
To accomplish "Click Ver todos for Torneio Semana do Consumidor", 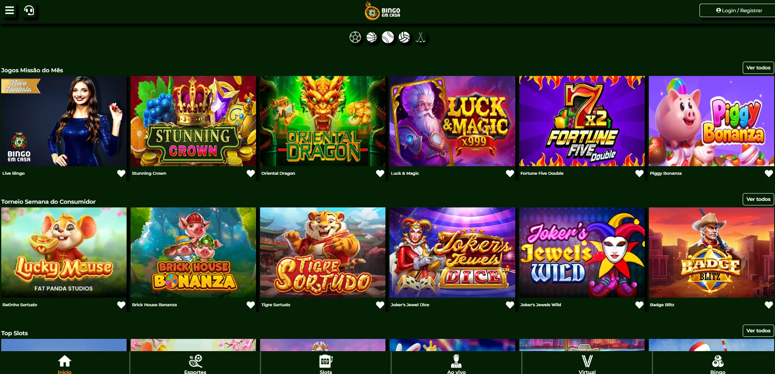I will 758,199.
